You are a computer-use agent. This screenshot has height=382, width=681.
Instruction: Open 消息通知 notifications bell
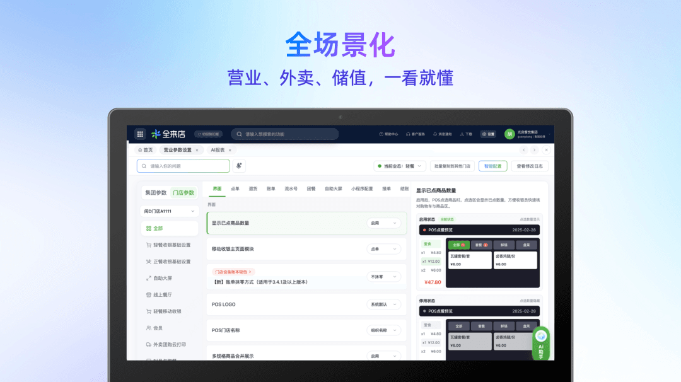(442, 134)
